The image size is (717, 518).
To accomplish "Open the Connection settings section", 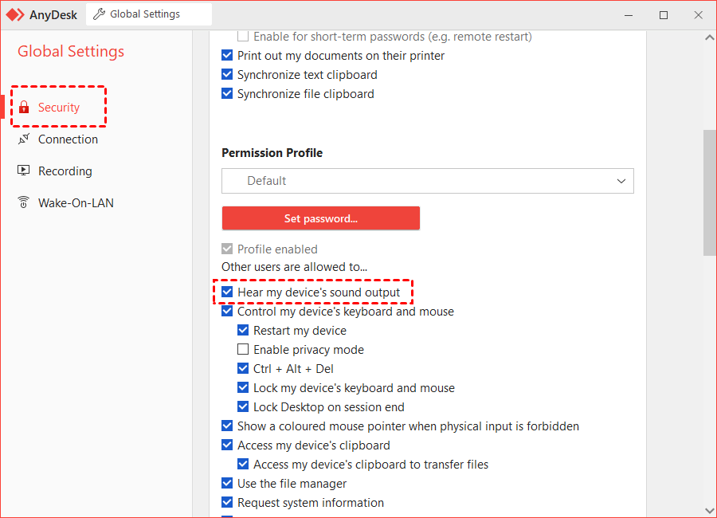I will pos(68,139).
